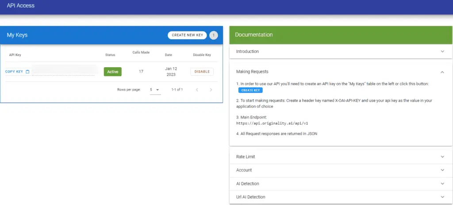Click the Status column header
The image size is (453, 205).
110,55
